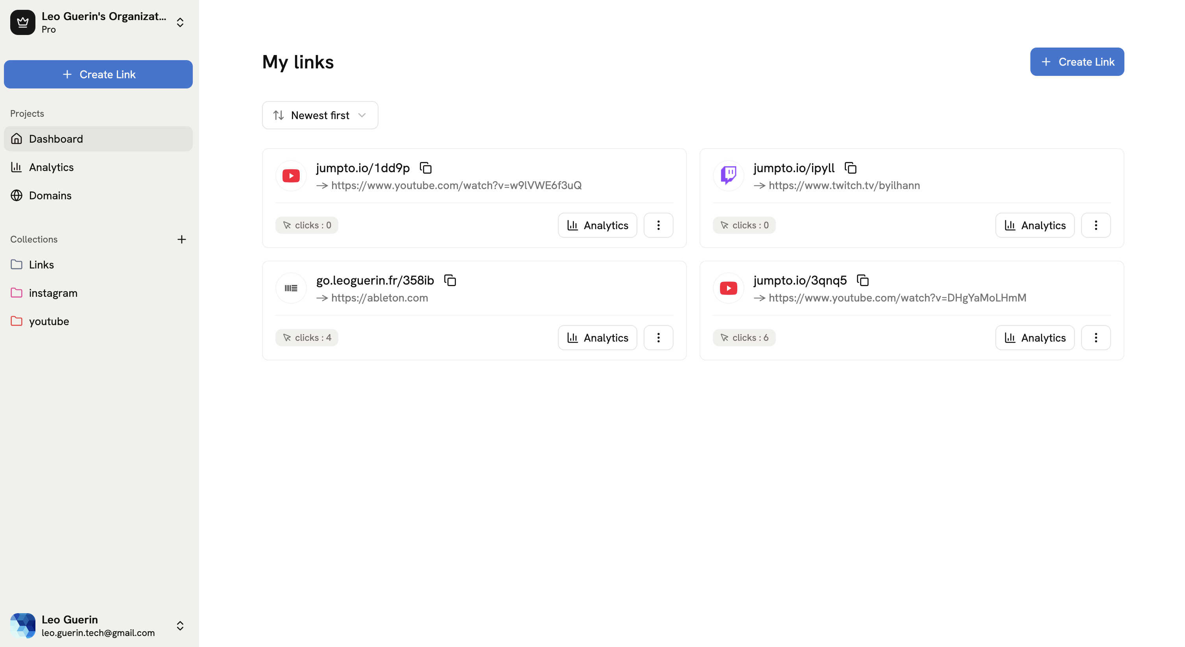Viewport: 1185px width, 647px height.
Task: Select the Dashboard sidebar item
Action: [x=55, y=139]
